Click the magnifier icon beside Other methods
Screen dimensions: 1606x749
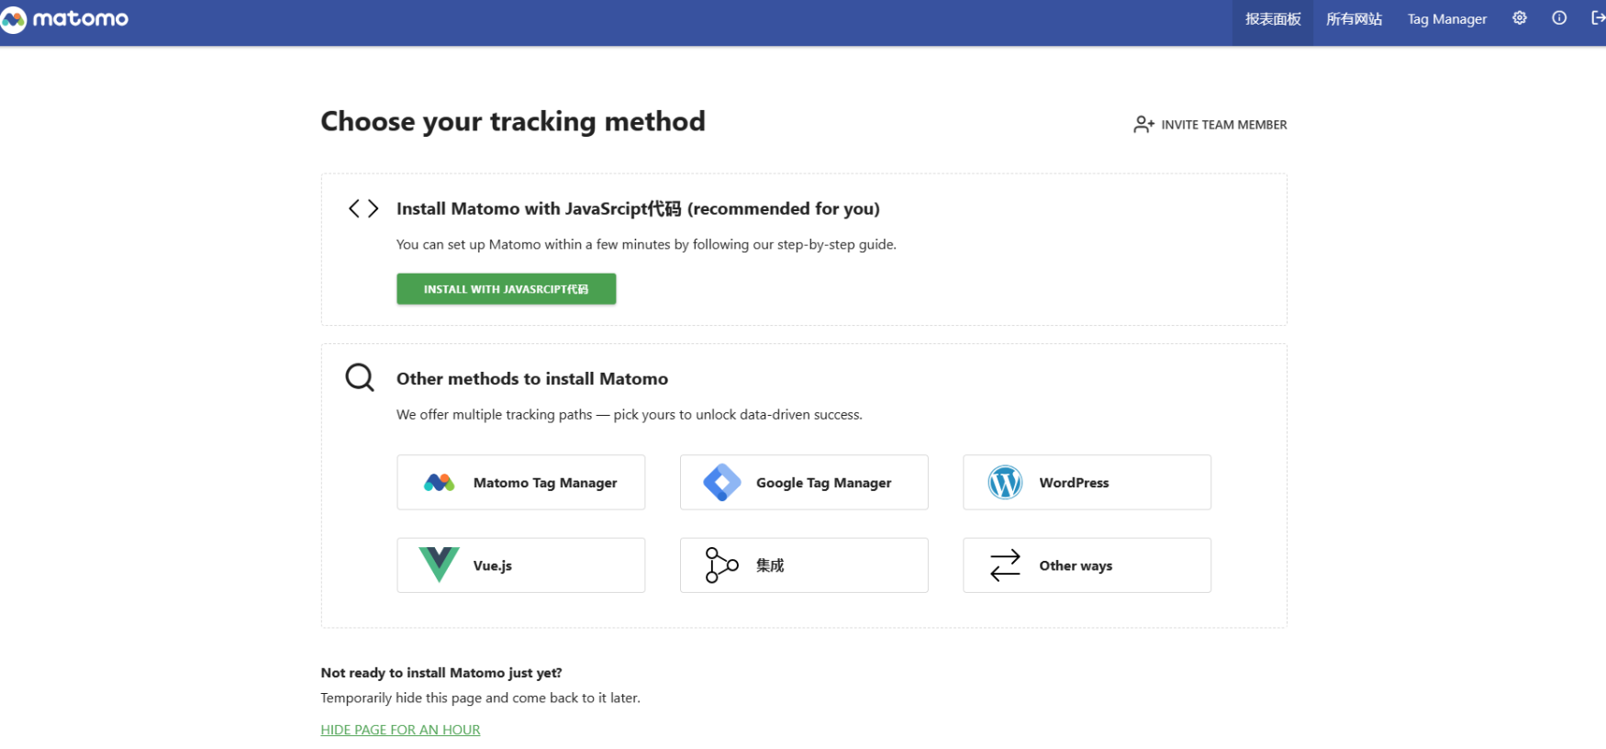[360, 378]
